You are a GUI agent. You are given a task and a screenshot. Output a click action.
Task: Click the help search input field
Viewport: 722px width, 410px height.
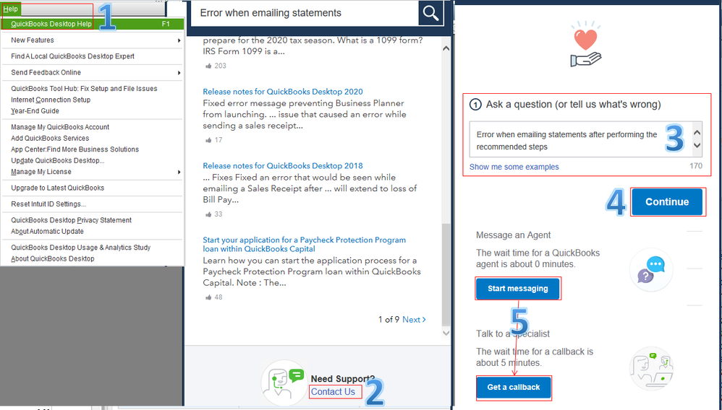304,13
